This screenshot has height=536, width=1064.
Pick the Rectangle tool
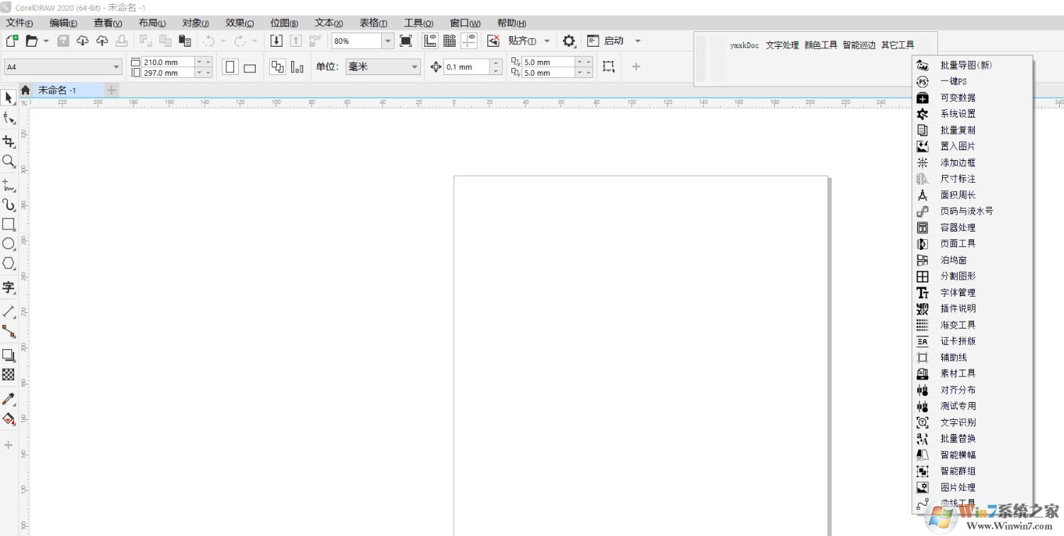(9, 224)
